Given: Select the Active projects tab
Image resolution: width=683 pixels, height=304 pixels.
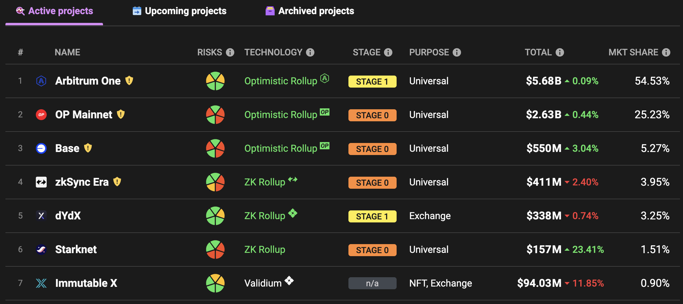Looking at the screenshot, I should [x=55, y=11].
